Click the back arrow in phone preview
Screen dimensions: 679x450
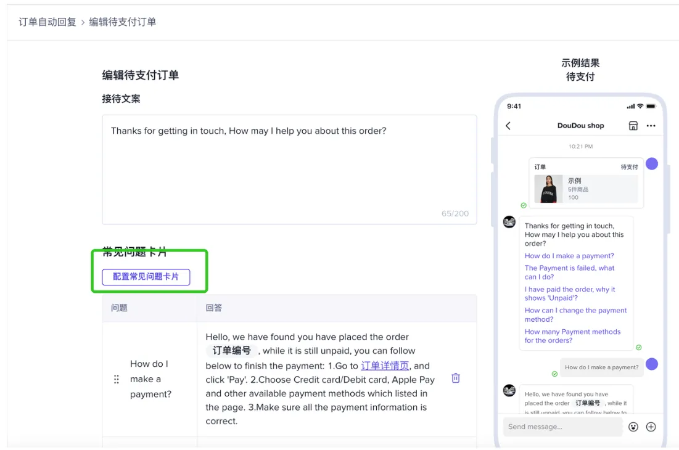[508, 126]
